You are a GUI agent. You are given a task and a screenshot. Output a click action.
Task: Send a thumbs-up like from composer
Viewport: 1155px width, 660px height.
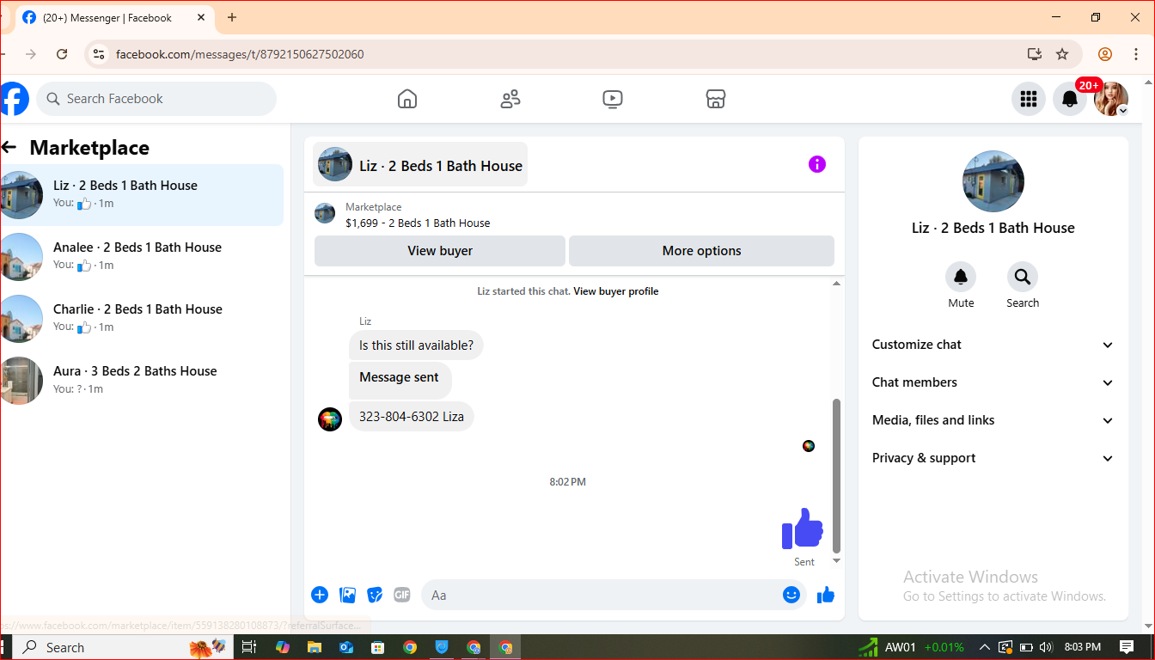(826, 595)
